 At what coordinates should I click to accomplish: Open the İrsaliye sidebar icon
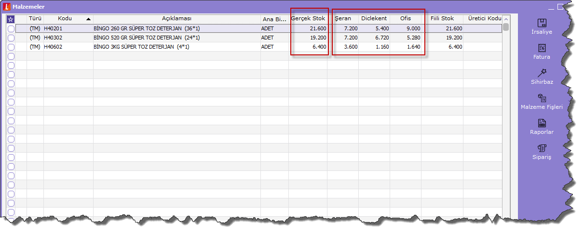[x=542, y=23]
